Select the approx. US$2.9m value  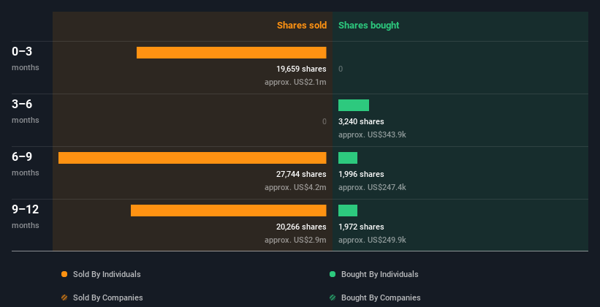[x=295, y=240]
